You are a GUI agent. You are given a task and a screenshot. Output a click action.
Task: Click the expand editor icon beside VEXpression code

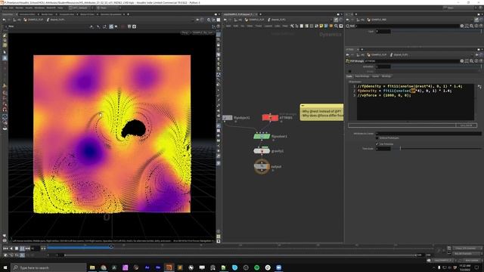click(479, 87)
